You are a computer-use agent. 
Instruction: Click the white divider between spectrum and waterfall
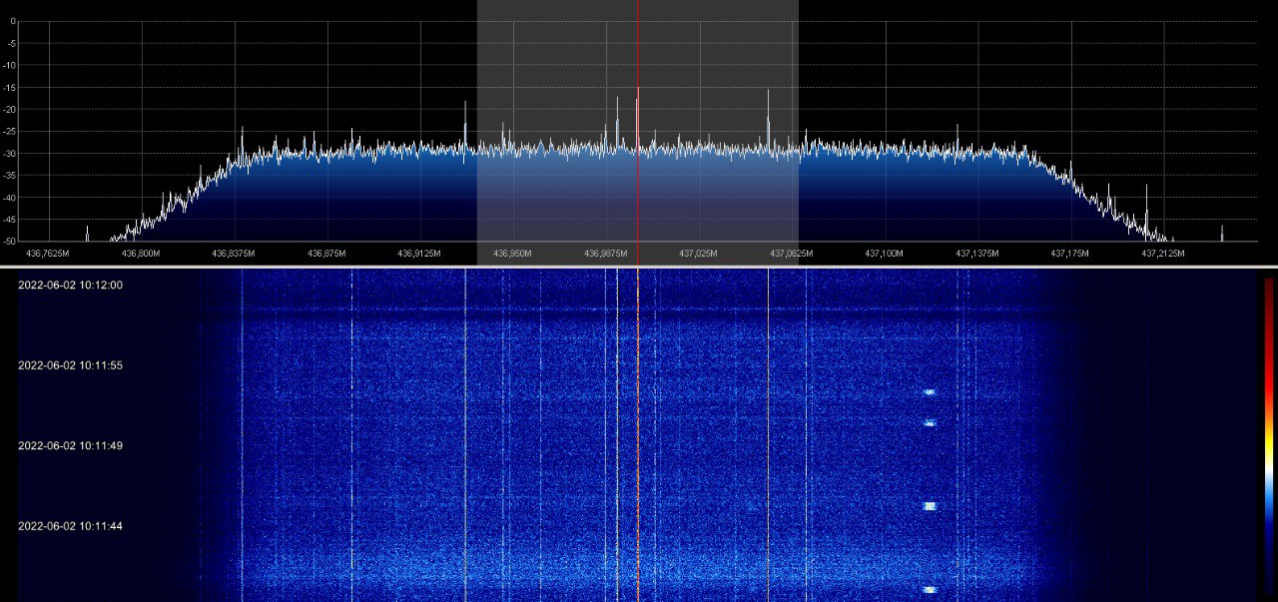[639, 266]
